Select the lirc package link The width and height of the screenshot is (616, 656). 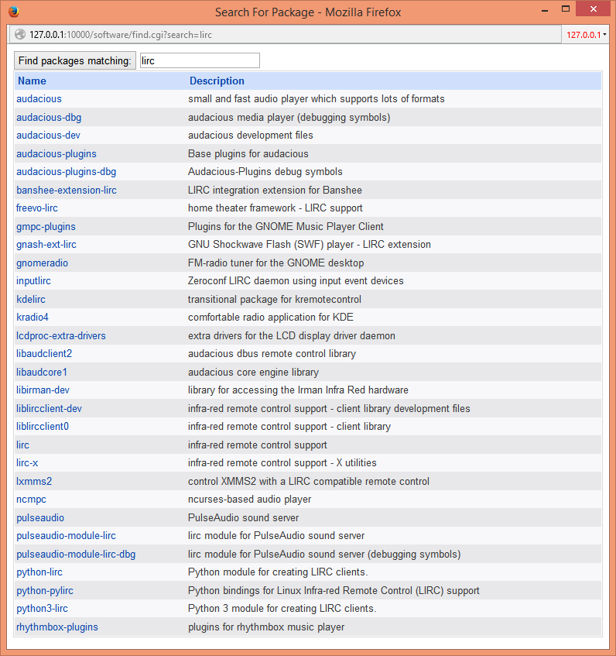tap(22, 445)
